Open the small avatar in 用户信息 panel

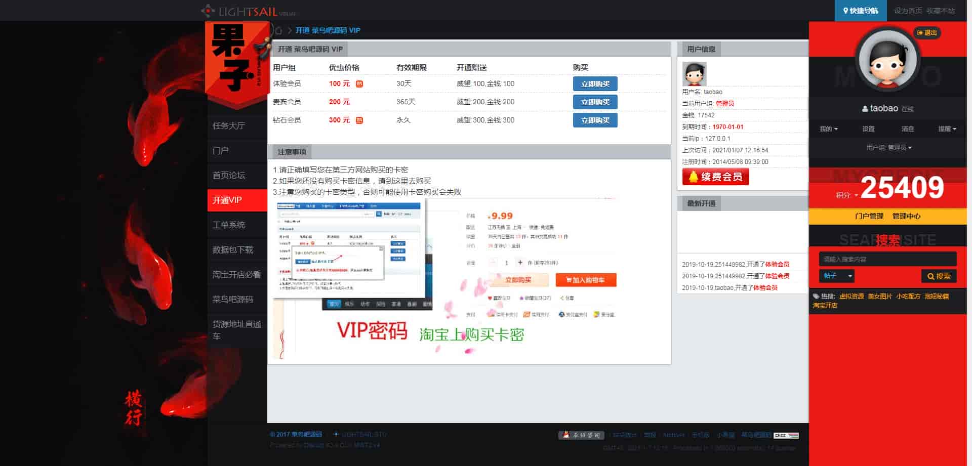[x=694, y=74]
